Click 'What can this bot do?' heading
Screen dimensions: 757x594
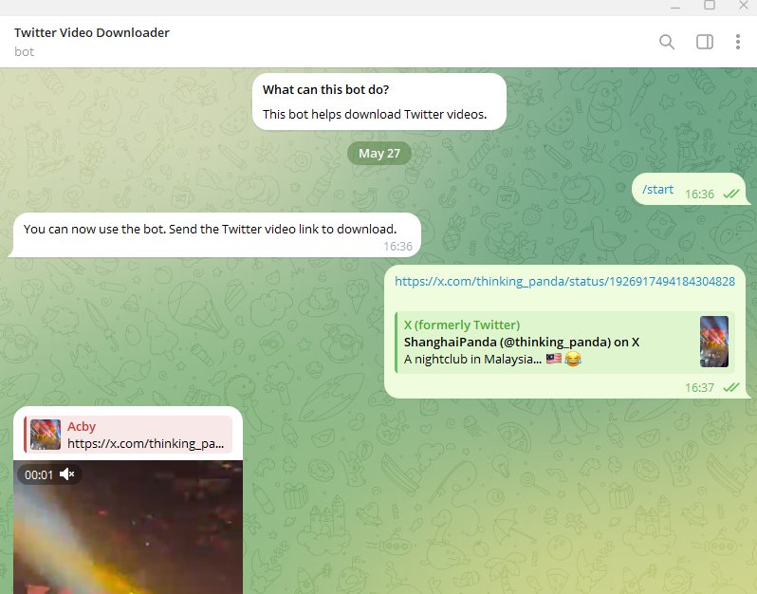[x=326, y=90]
